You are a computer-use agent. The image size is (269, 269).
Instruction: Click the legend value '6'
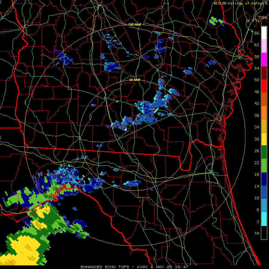(258, 210)
